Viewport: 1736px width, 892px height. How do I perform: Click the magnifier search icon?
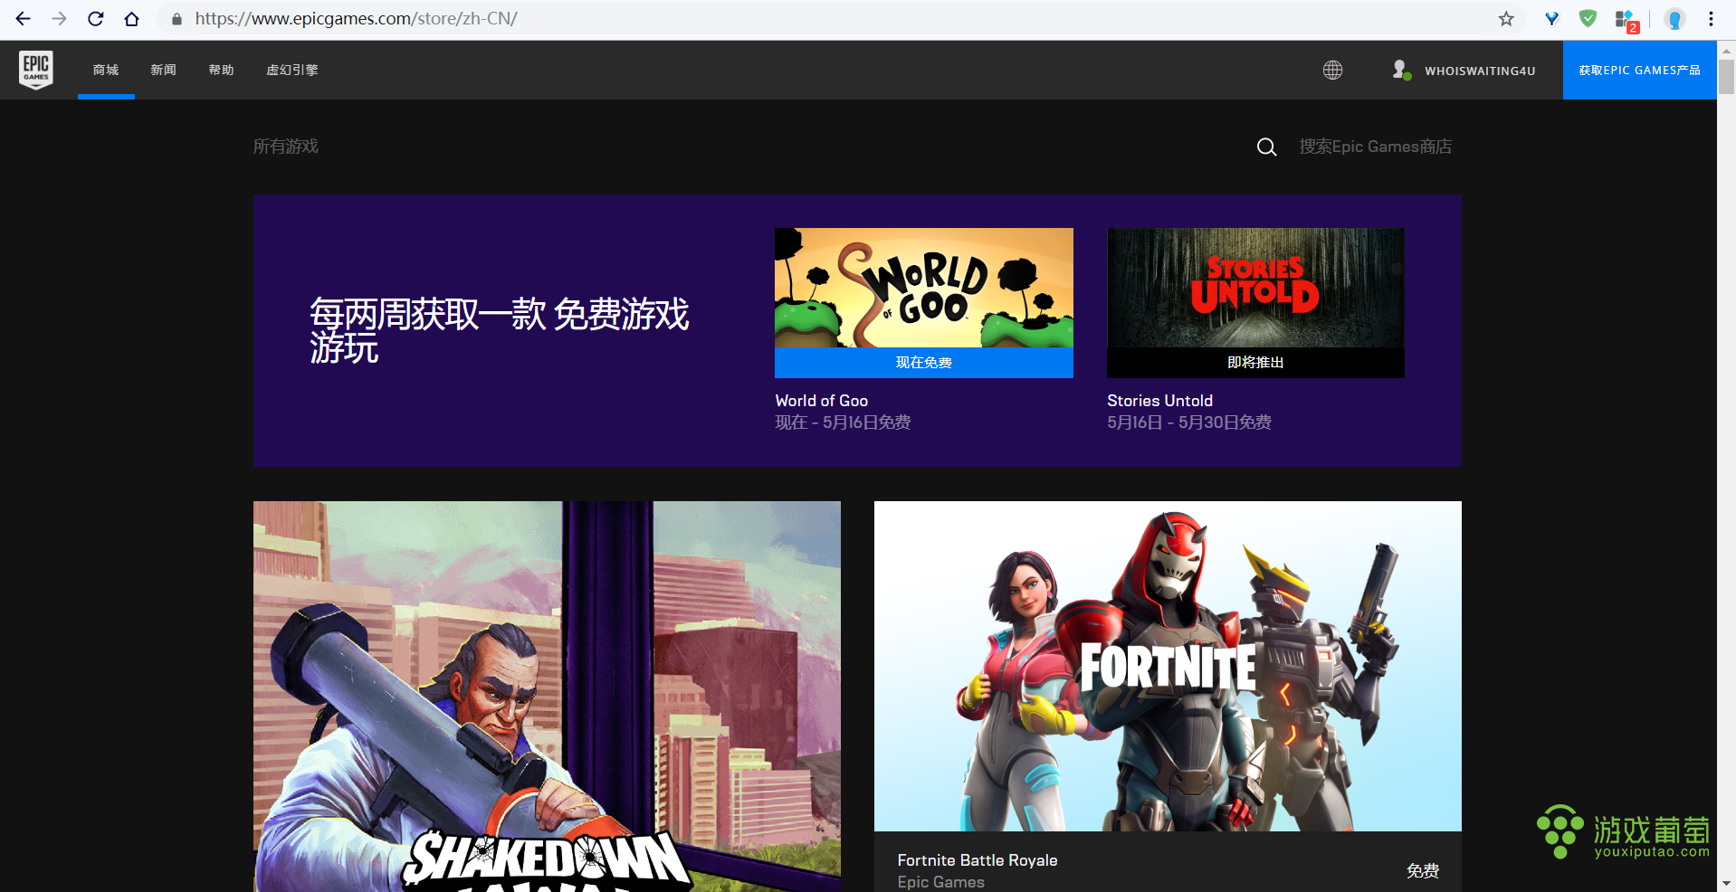click(1266, 147)
